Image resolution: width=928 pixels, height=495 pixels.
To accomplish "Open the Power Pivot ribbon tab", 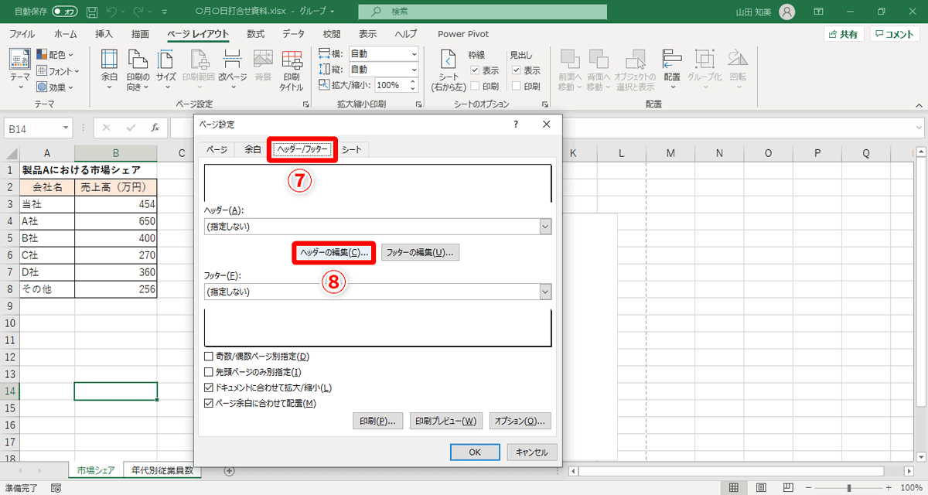I will pos(463,34).
